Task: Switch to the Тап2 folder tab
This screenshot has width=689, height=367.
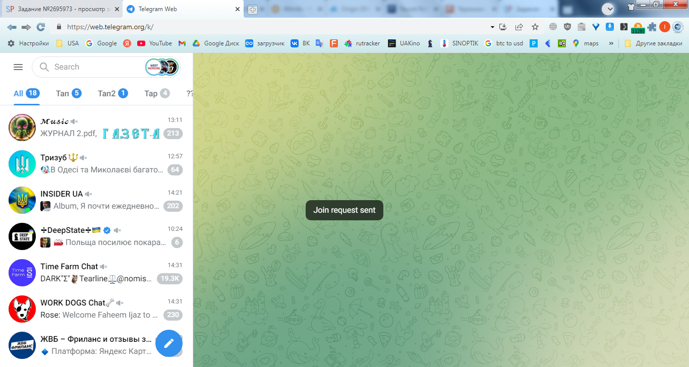Action: [113, 93]
